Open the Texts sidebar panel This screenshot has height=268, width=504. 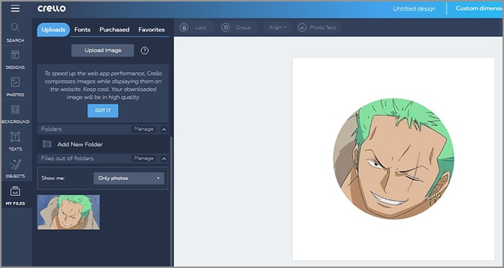click(15, 141)
